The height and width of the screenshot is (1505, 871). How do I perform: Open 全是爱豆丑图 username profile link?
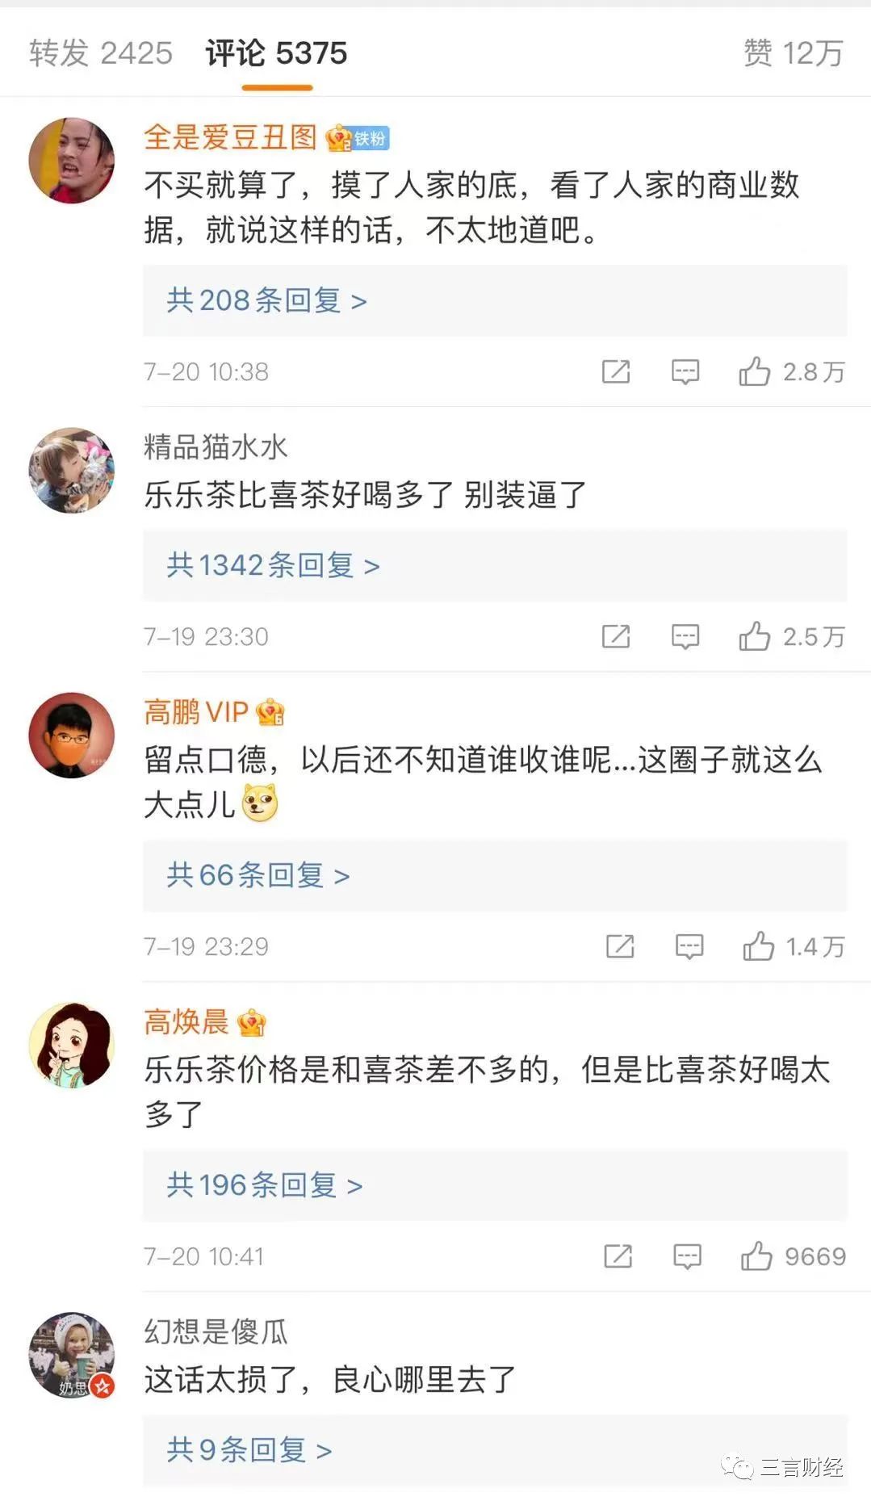230,137
